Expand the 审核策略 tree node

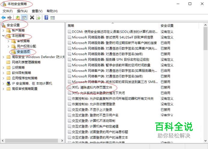[8, 41]
